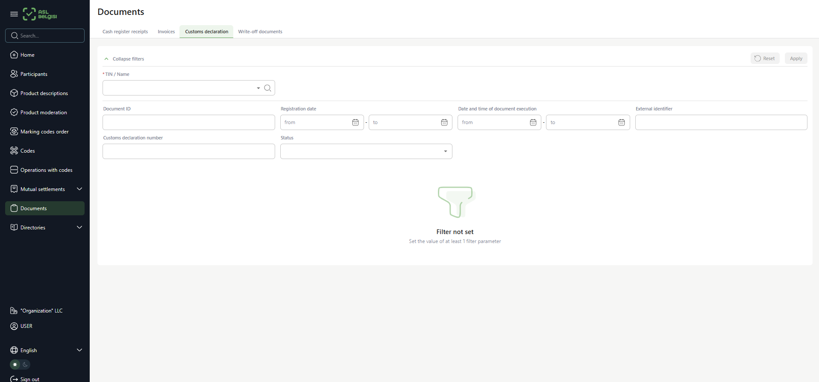Select light theme sun toggle

(15, 365)
